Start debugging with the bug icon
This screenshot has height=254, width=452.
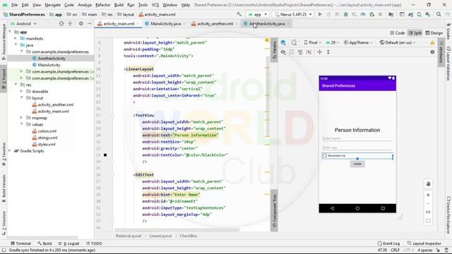[x=345, y=14]
